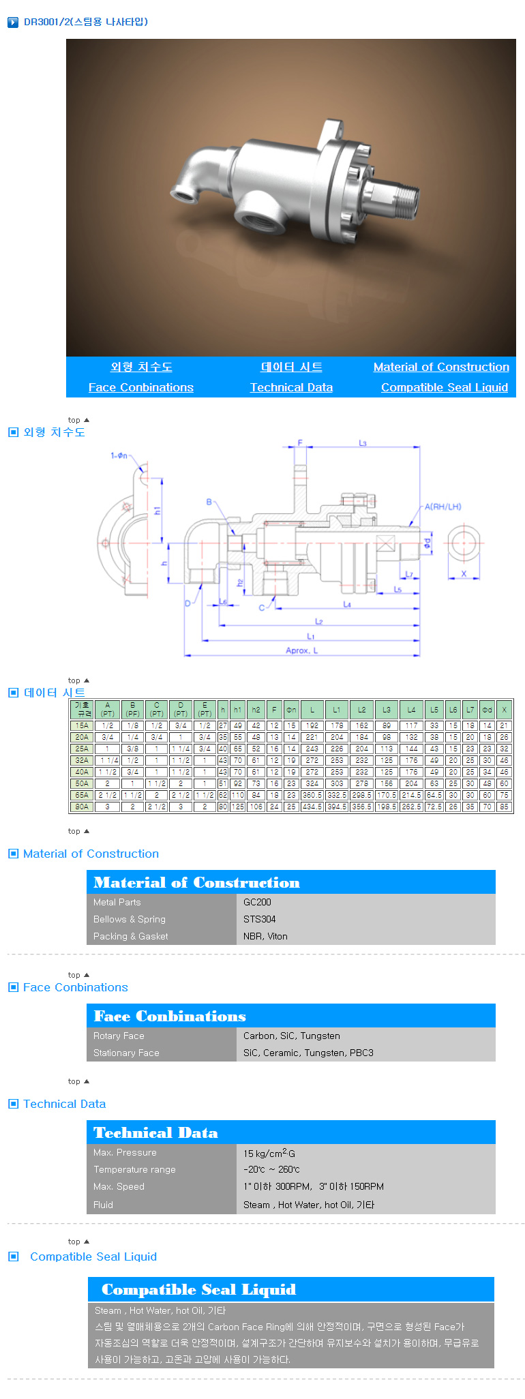
Task: Click the 262.5 cell in the data table
Action: (412, 807)
